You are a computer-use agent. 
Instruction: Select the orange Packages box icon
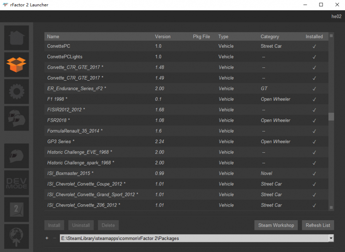pos(17,65)
